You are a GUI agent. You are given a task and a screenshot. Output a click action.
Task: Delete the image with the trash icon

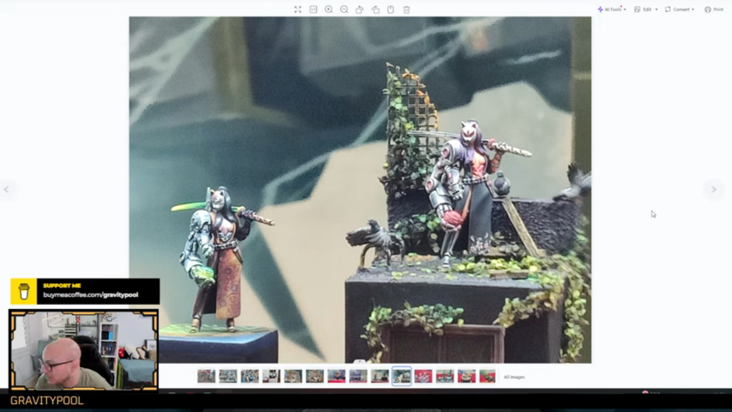pyautogui.click(x=407, y=10)
